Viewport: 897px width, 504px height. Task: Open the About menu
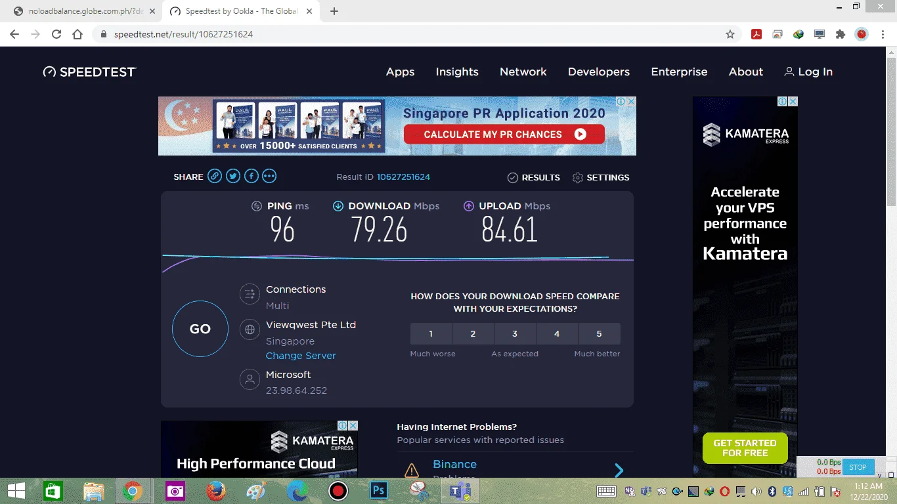tap(746, 72)
